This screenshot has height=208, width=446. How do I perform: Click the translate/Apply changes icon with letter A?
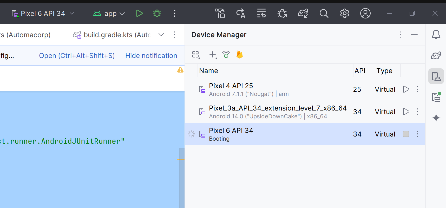point(241,13)
